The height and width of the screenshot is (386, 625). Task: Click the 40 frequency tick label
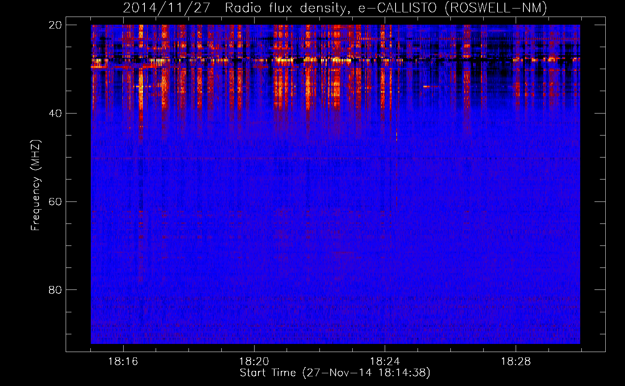[55, 113]
